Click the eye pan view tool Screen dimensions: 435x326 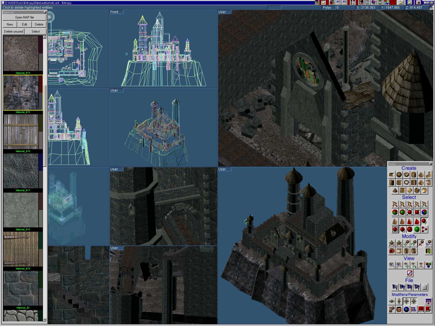coord(406,265)
